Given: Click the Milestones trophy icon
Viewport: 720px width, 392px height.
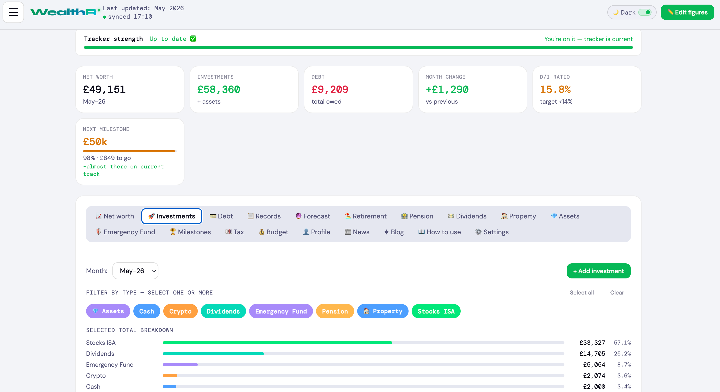Looking at the screenshot, I should pos(173,232).
